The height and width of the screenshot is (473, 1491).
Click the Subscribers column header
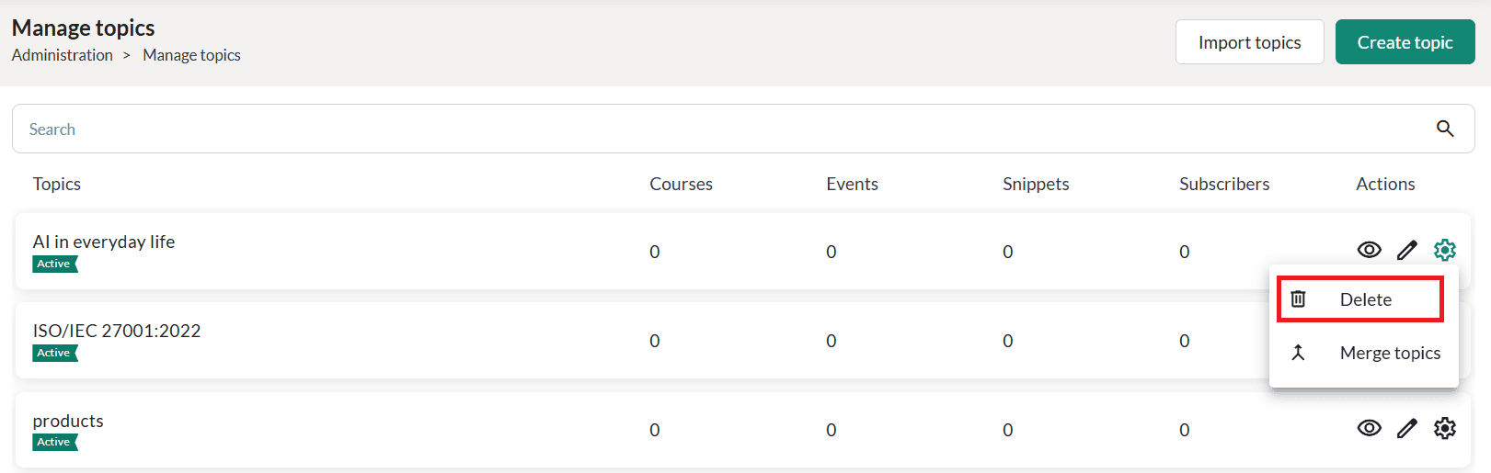1224,184
